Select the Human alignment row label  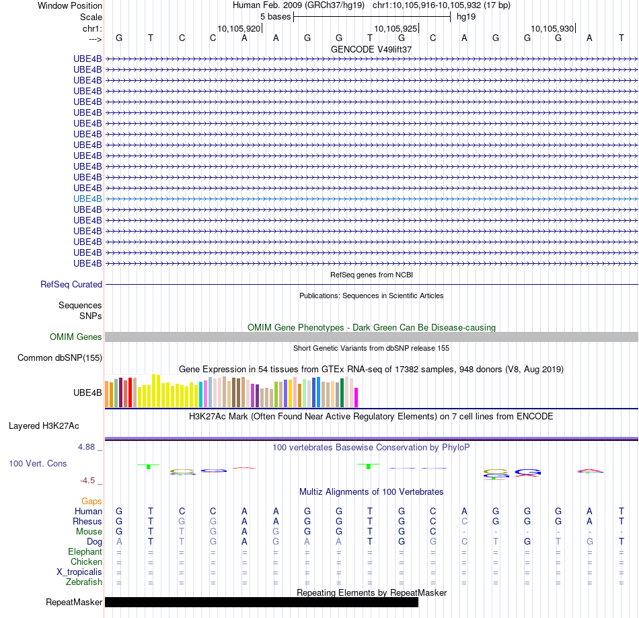tap(88, 512)
